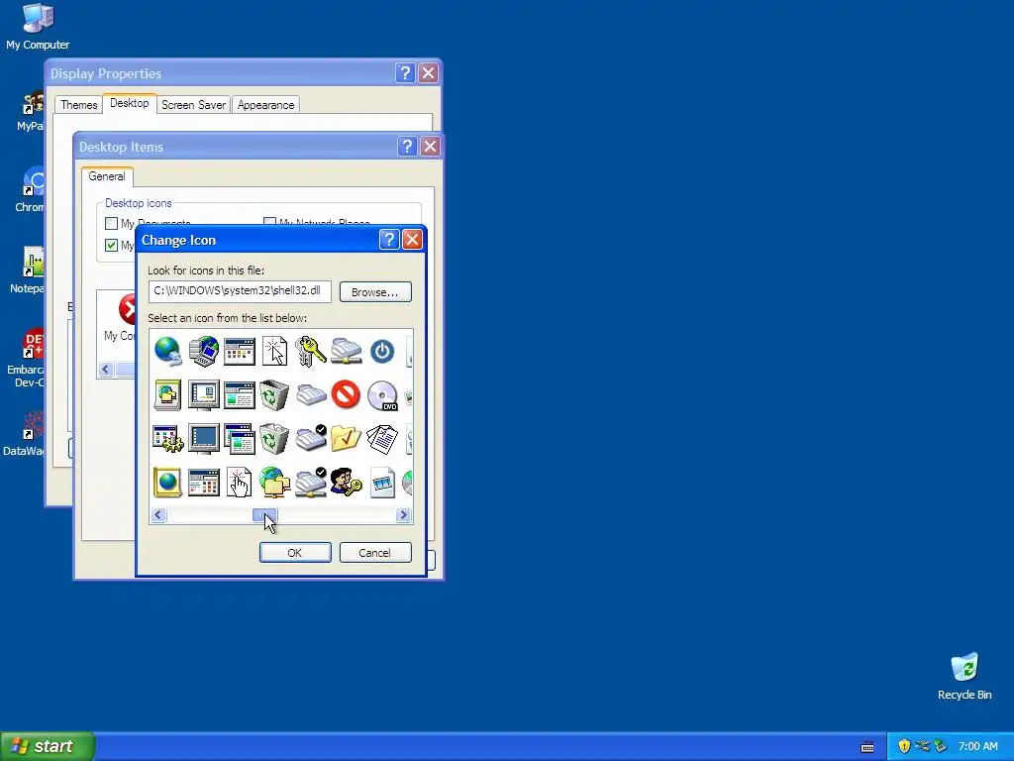
Task: Toggle the My Documents desktop icon checkbox
Action: [111, 223]
